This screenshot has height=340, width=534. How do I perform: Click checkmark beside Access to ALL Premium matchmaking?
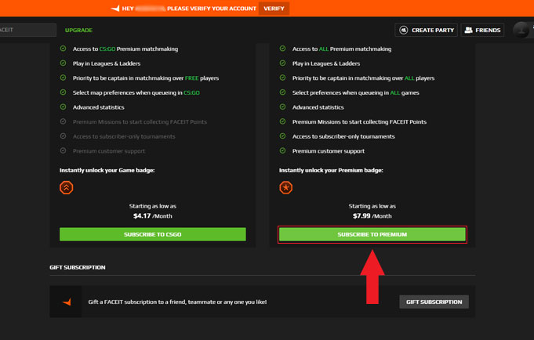(283, 49)
